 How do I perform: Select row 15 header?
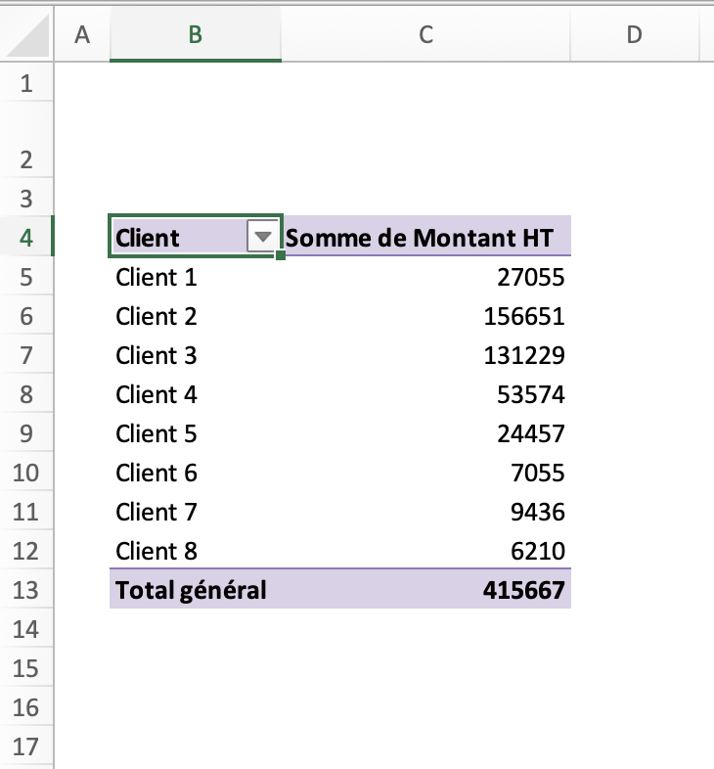click(26, 668)
